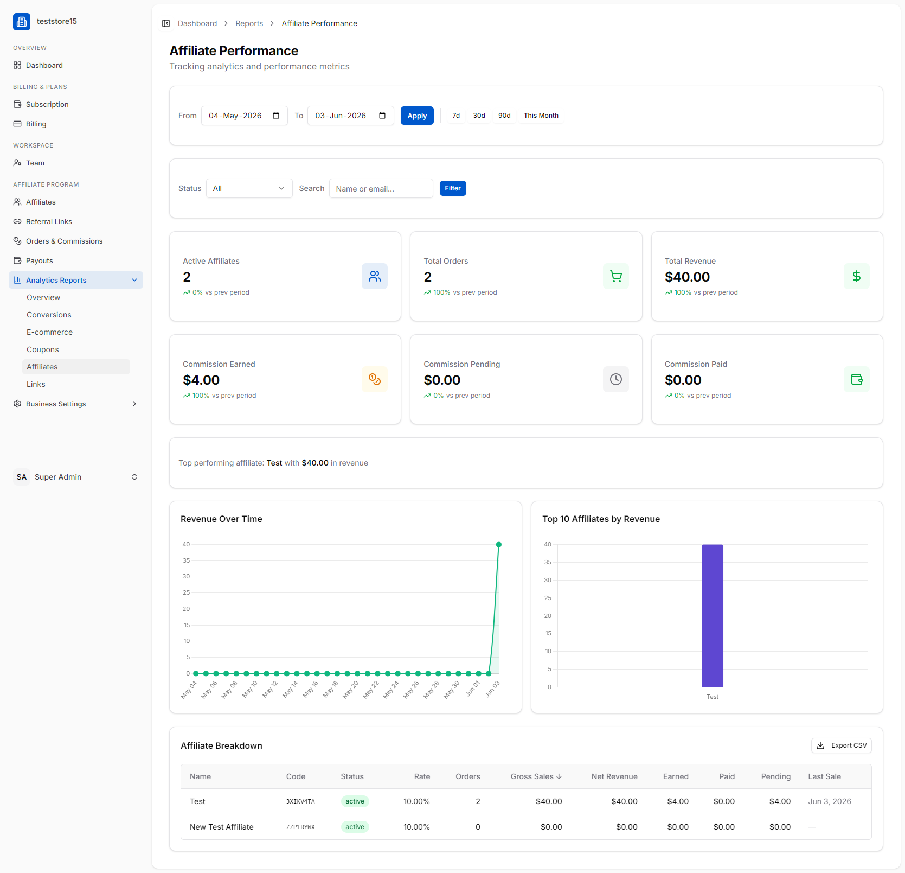Click the From date field 04-May-2026
Screen dimensions: 905x873
click(244, 116)
